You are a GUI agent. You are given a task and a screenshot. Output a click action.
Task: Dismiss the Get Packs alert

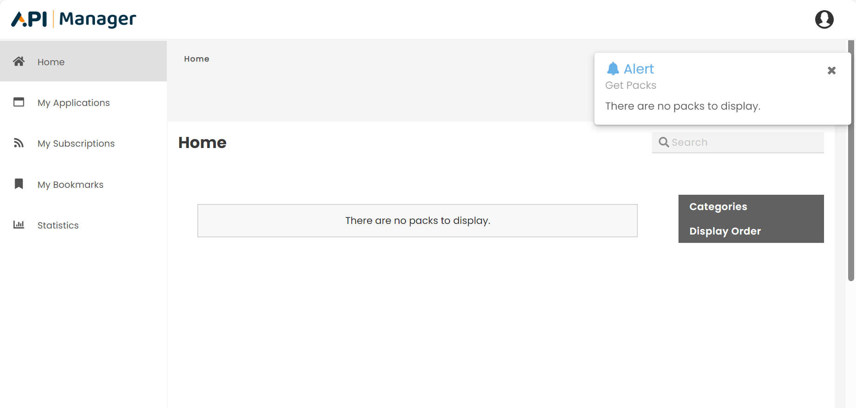point(831,70)
